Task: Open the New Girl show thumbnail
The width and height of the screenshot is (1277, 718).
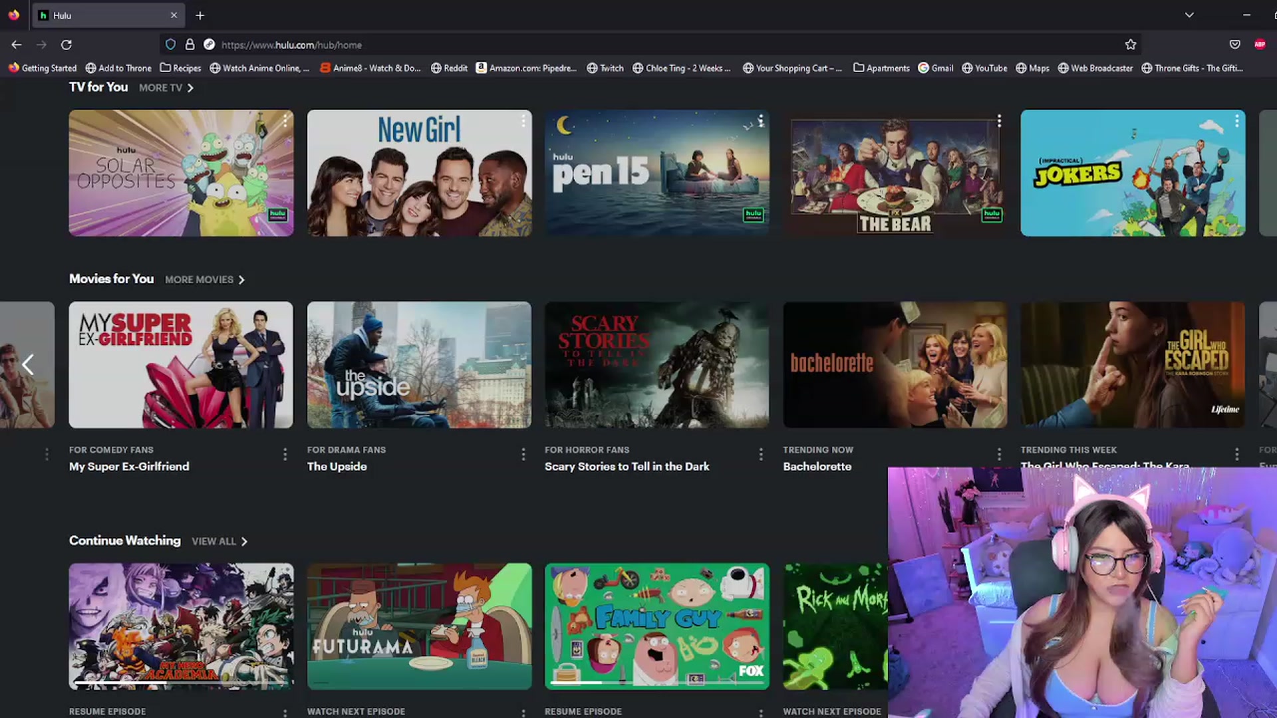Action: [x=419, y=173]
